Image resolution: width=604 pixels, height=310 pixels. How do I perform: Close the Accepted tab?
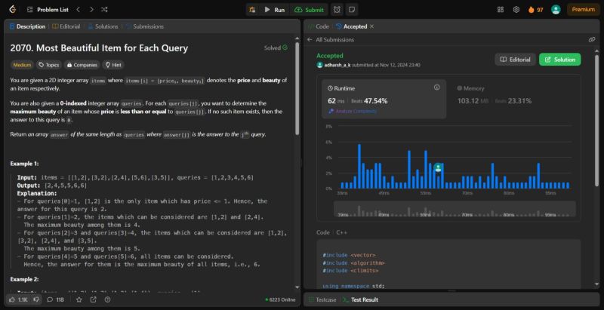click(x=371, y=26)
